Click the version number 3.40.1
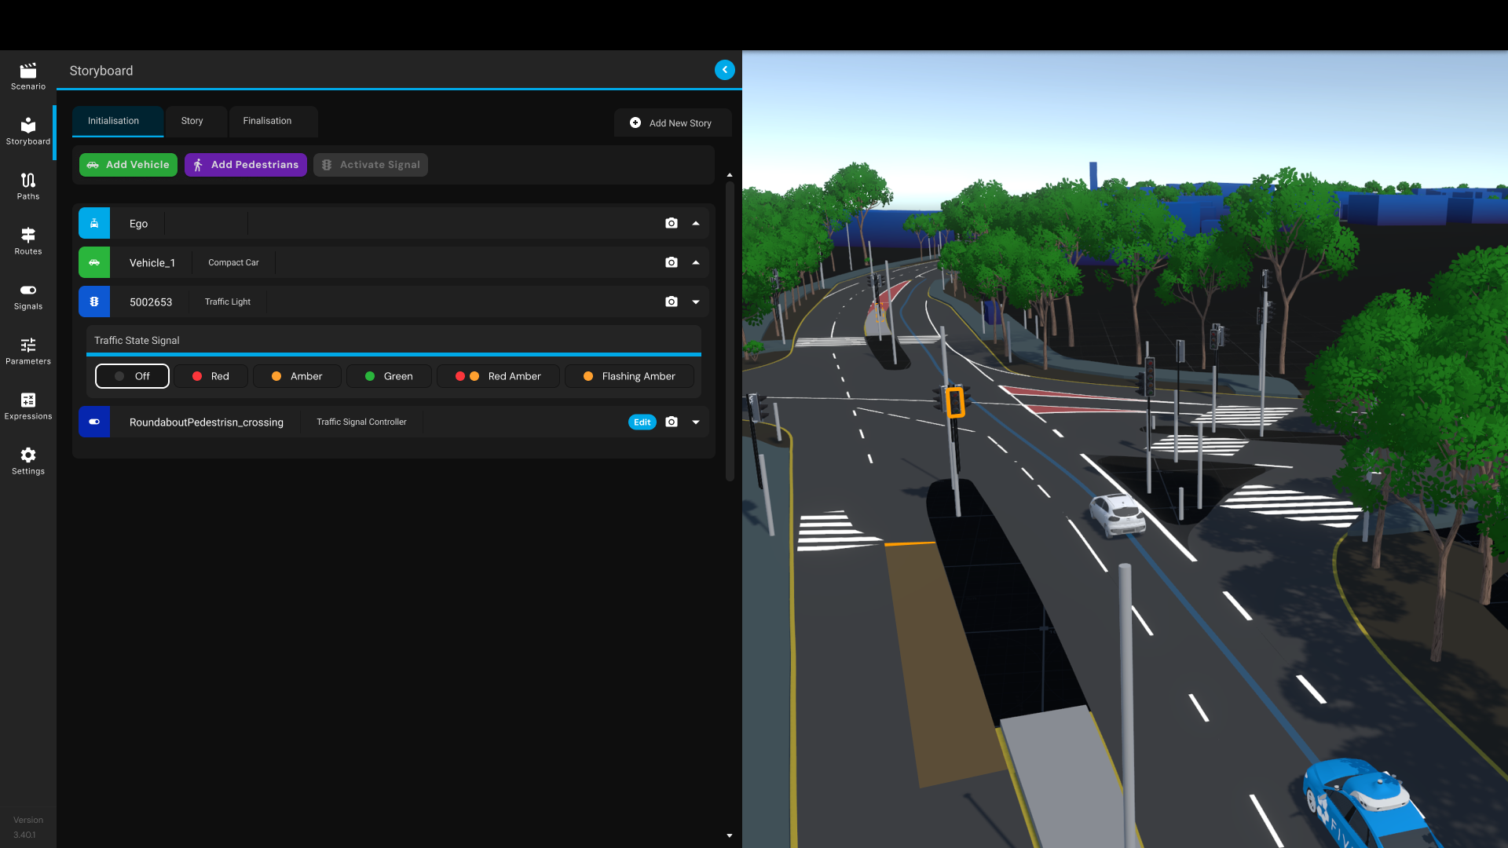1508x848 pixels. 24,835
